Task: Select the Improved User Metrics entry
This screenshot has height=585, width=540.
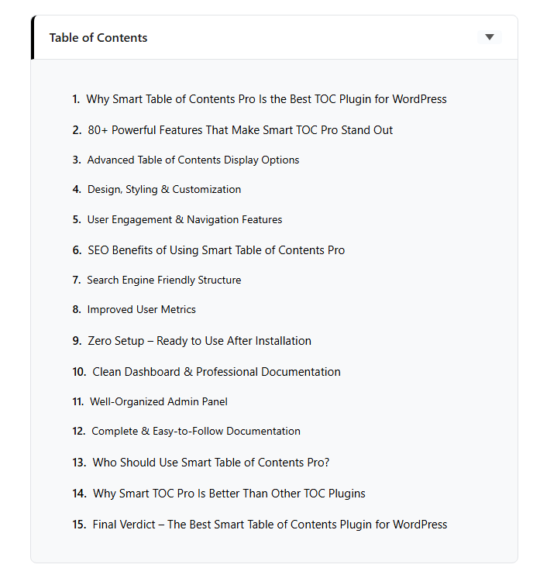Action: 141,309
